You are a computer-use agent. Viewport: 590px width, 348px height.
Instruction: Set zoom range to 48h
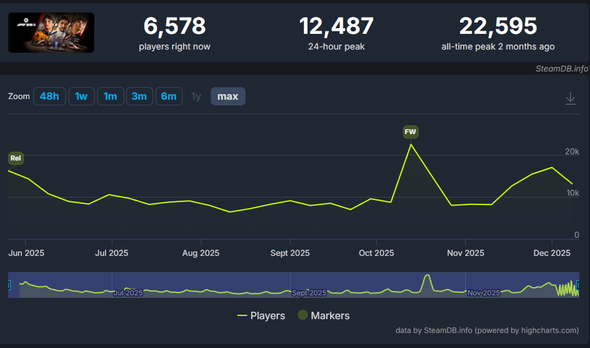[49, 97]
